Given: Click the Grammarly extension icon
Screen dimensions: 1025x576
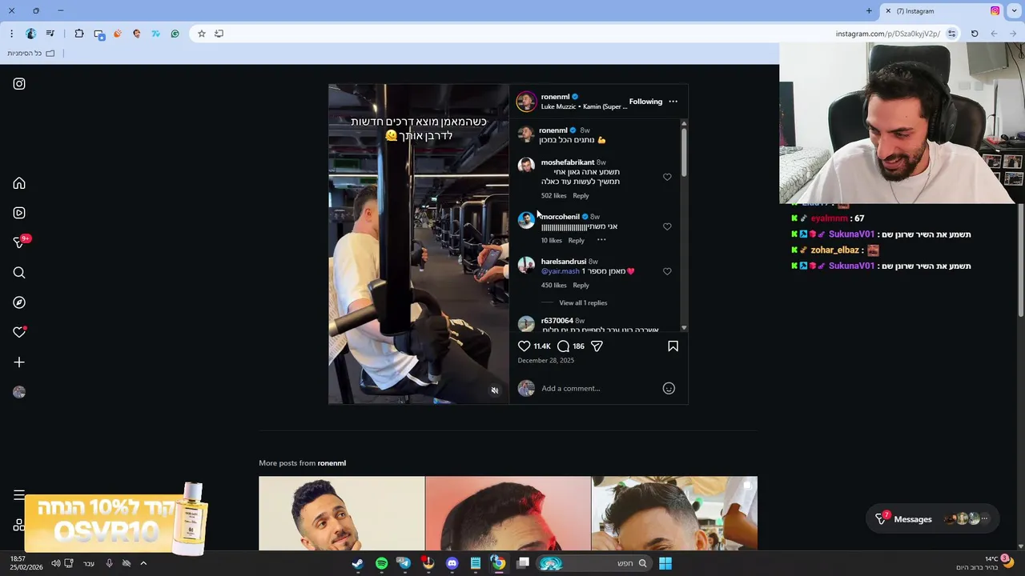Looking at the screenshot, I should click(x=175, y=34).
